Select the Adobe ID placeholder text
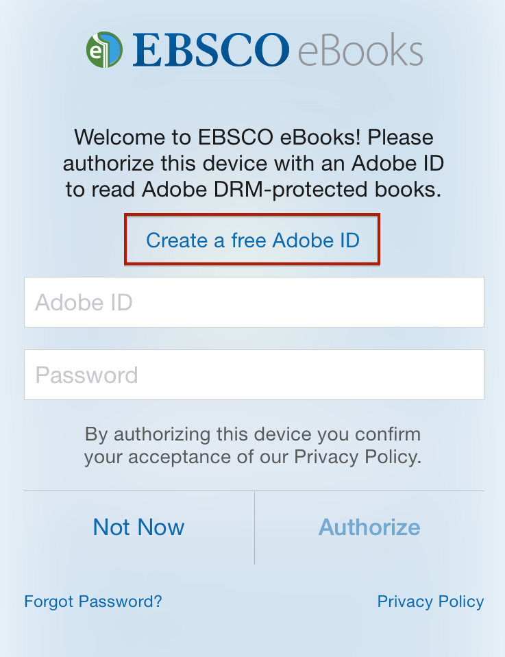Viewport: 505px width, 657px height. pyautogui.click(x=84, y=302)
